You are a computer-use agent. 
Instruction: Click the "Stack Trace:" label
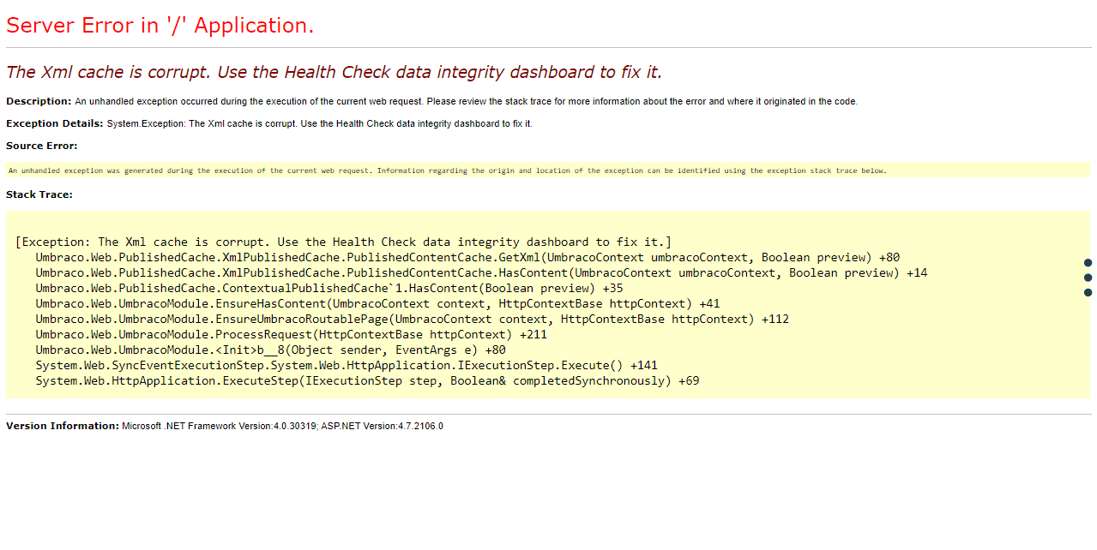(39, 194)
